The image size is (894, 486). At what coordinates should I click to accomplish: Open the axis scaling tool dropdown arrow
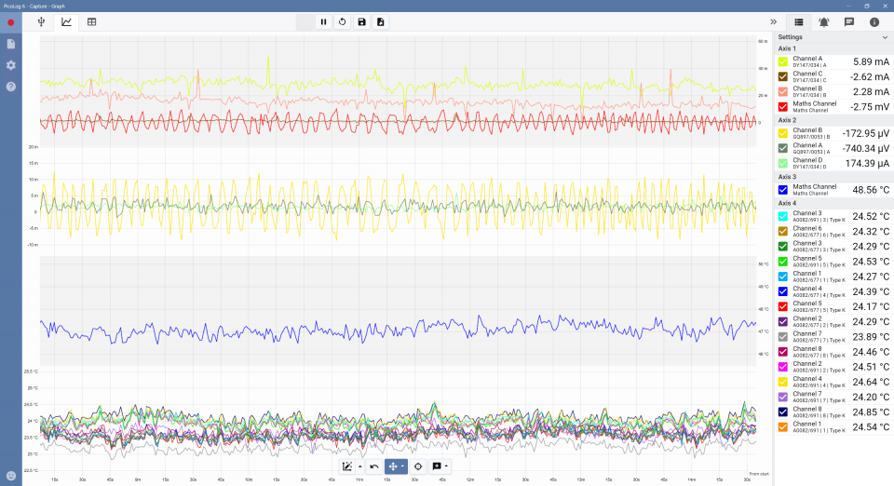point(359,466)
